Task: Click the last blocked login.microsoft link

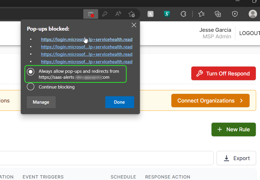Action: pyautogui.click(x=87, y=61)
